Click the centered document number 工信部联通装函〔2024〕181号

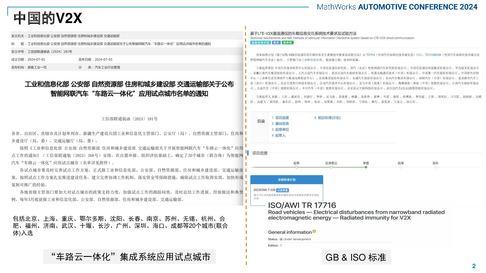[x=129, y=119]
